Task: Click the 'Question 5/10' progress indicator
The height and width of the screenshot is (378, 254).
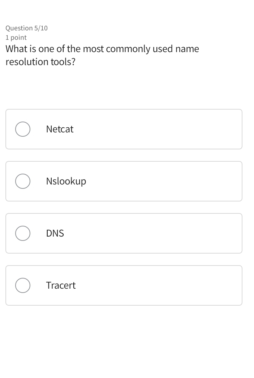Action: pyautogui.click(x=27, y=28)
